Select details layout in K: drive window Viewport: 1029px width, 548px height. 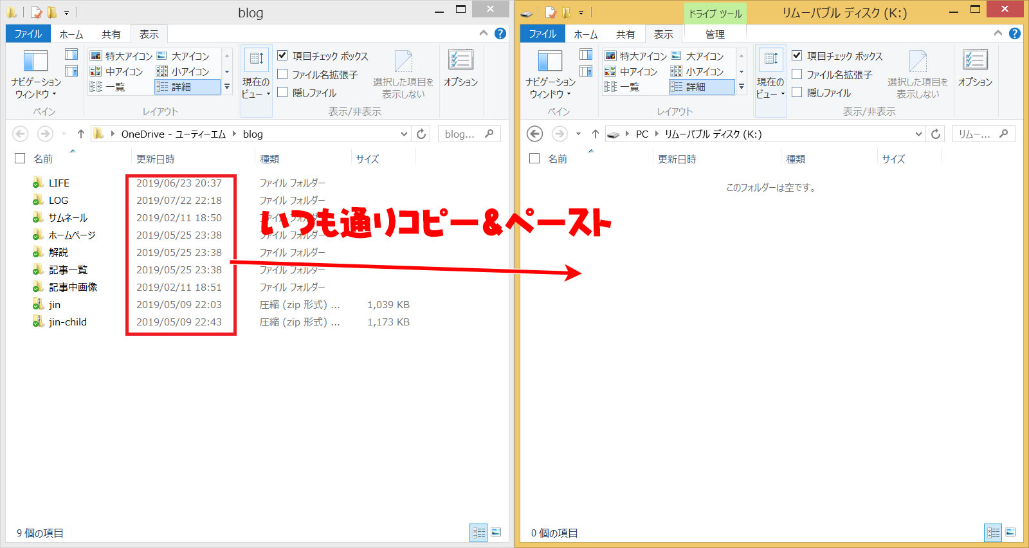click(x=702, y=87)
